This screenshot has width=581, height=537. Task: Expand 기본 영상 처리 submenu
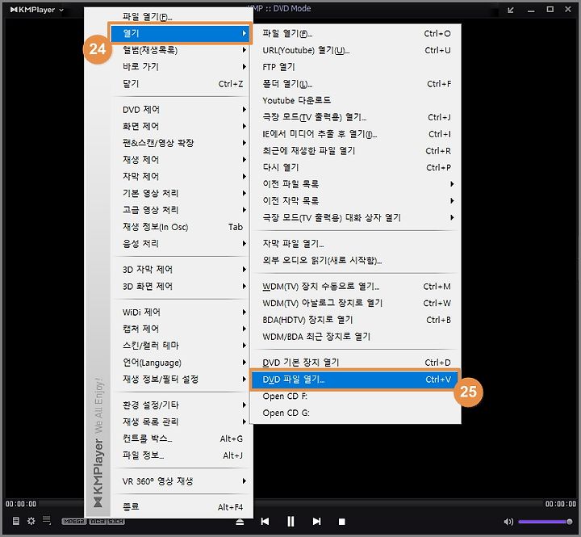181,193
